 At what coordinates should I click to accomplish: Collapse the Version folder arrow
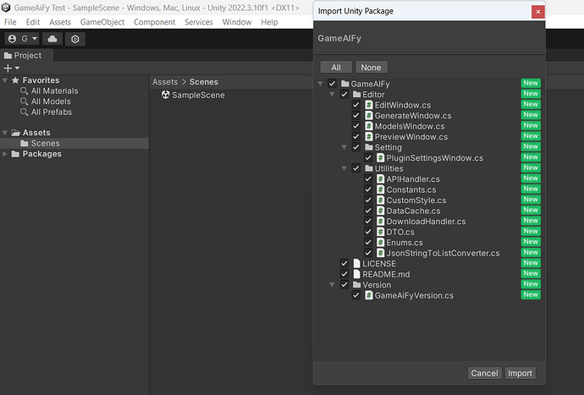(332, 285)
